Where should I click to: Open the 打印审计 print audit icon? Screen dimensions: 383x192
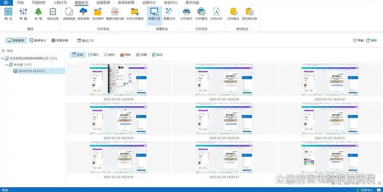tap(186, 14)
